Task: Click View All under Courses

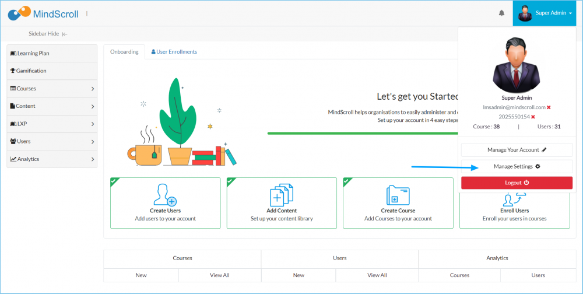Action: (x=220, y=275)
